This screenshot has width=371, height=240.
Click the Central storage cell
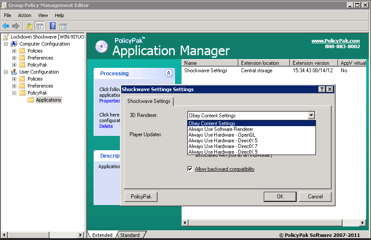(x=256, y=71)
